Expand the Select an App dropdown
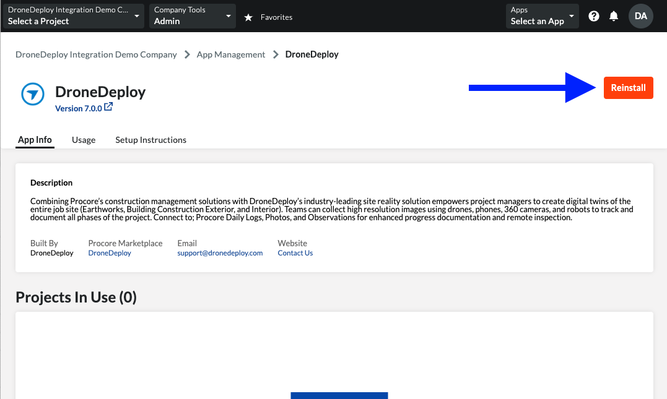This screenshot has width=667, height=399. (x=543, y=16)
